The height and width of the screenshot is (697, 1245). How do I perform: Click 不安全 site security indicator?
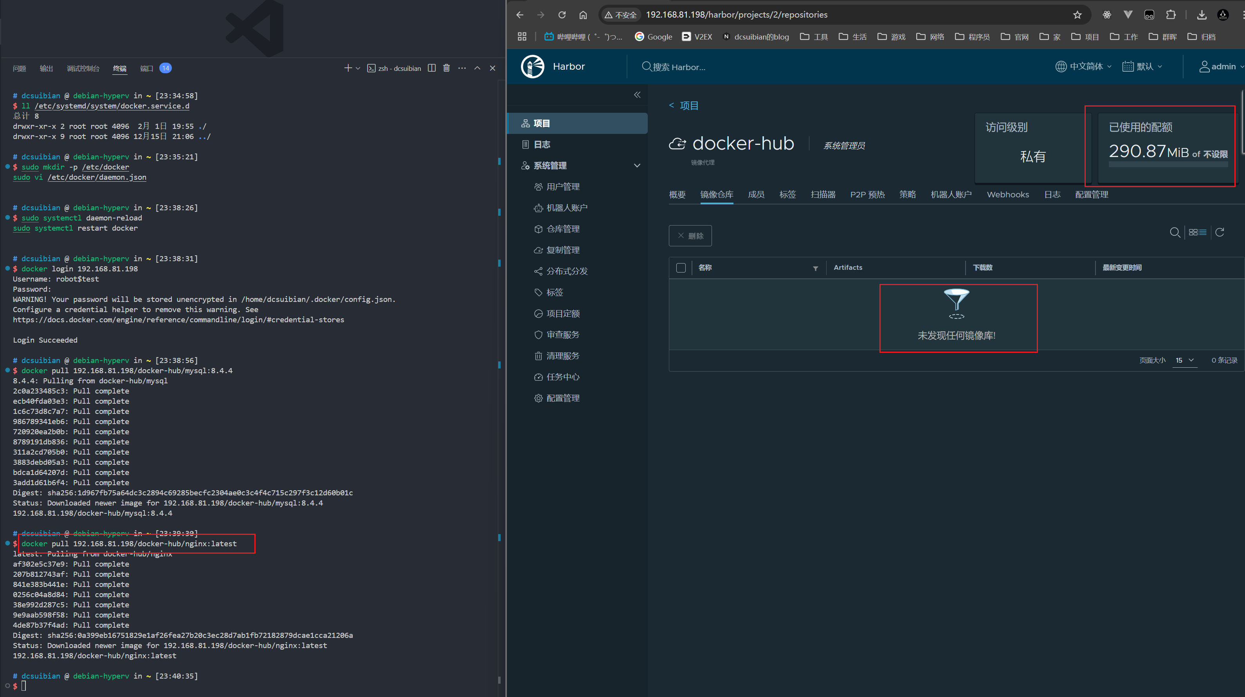pos(621,15)
